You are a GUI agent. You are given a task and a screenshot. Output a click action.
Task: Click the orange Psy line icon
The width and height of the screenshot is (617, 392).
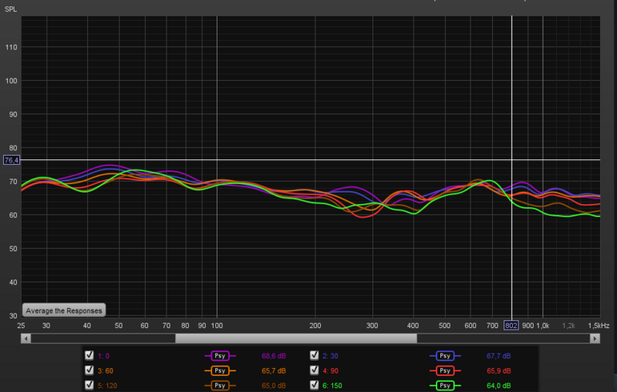click(219, 370)
